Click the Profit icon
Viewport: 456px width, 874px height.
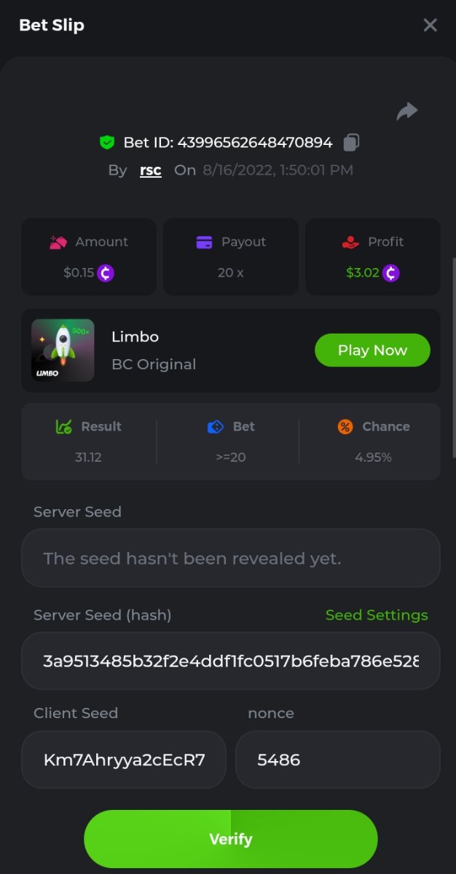pyautogui.click(x=350, y=242)
